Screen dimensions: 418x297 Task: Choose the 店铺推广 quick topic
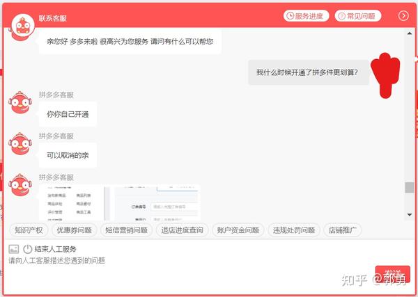click(342, 230)
